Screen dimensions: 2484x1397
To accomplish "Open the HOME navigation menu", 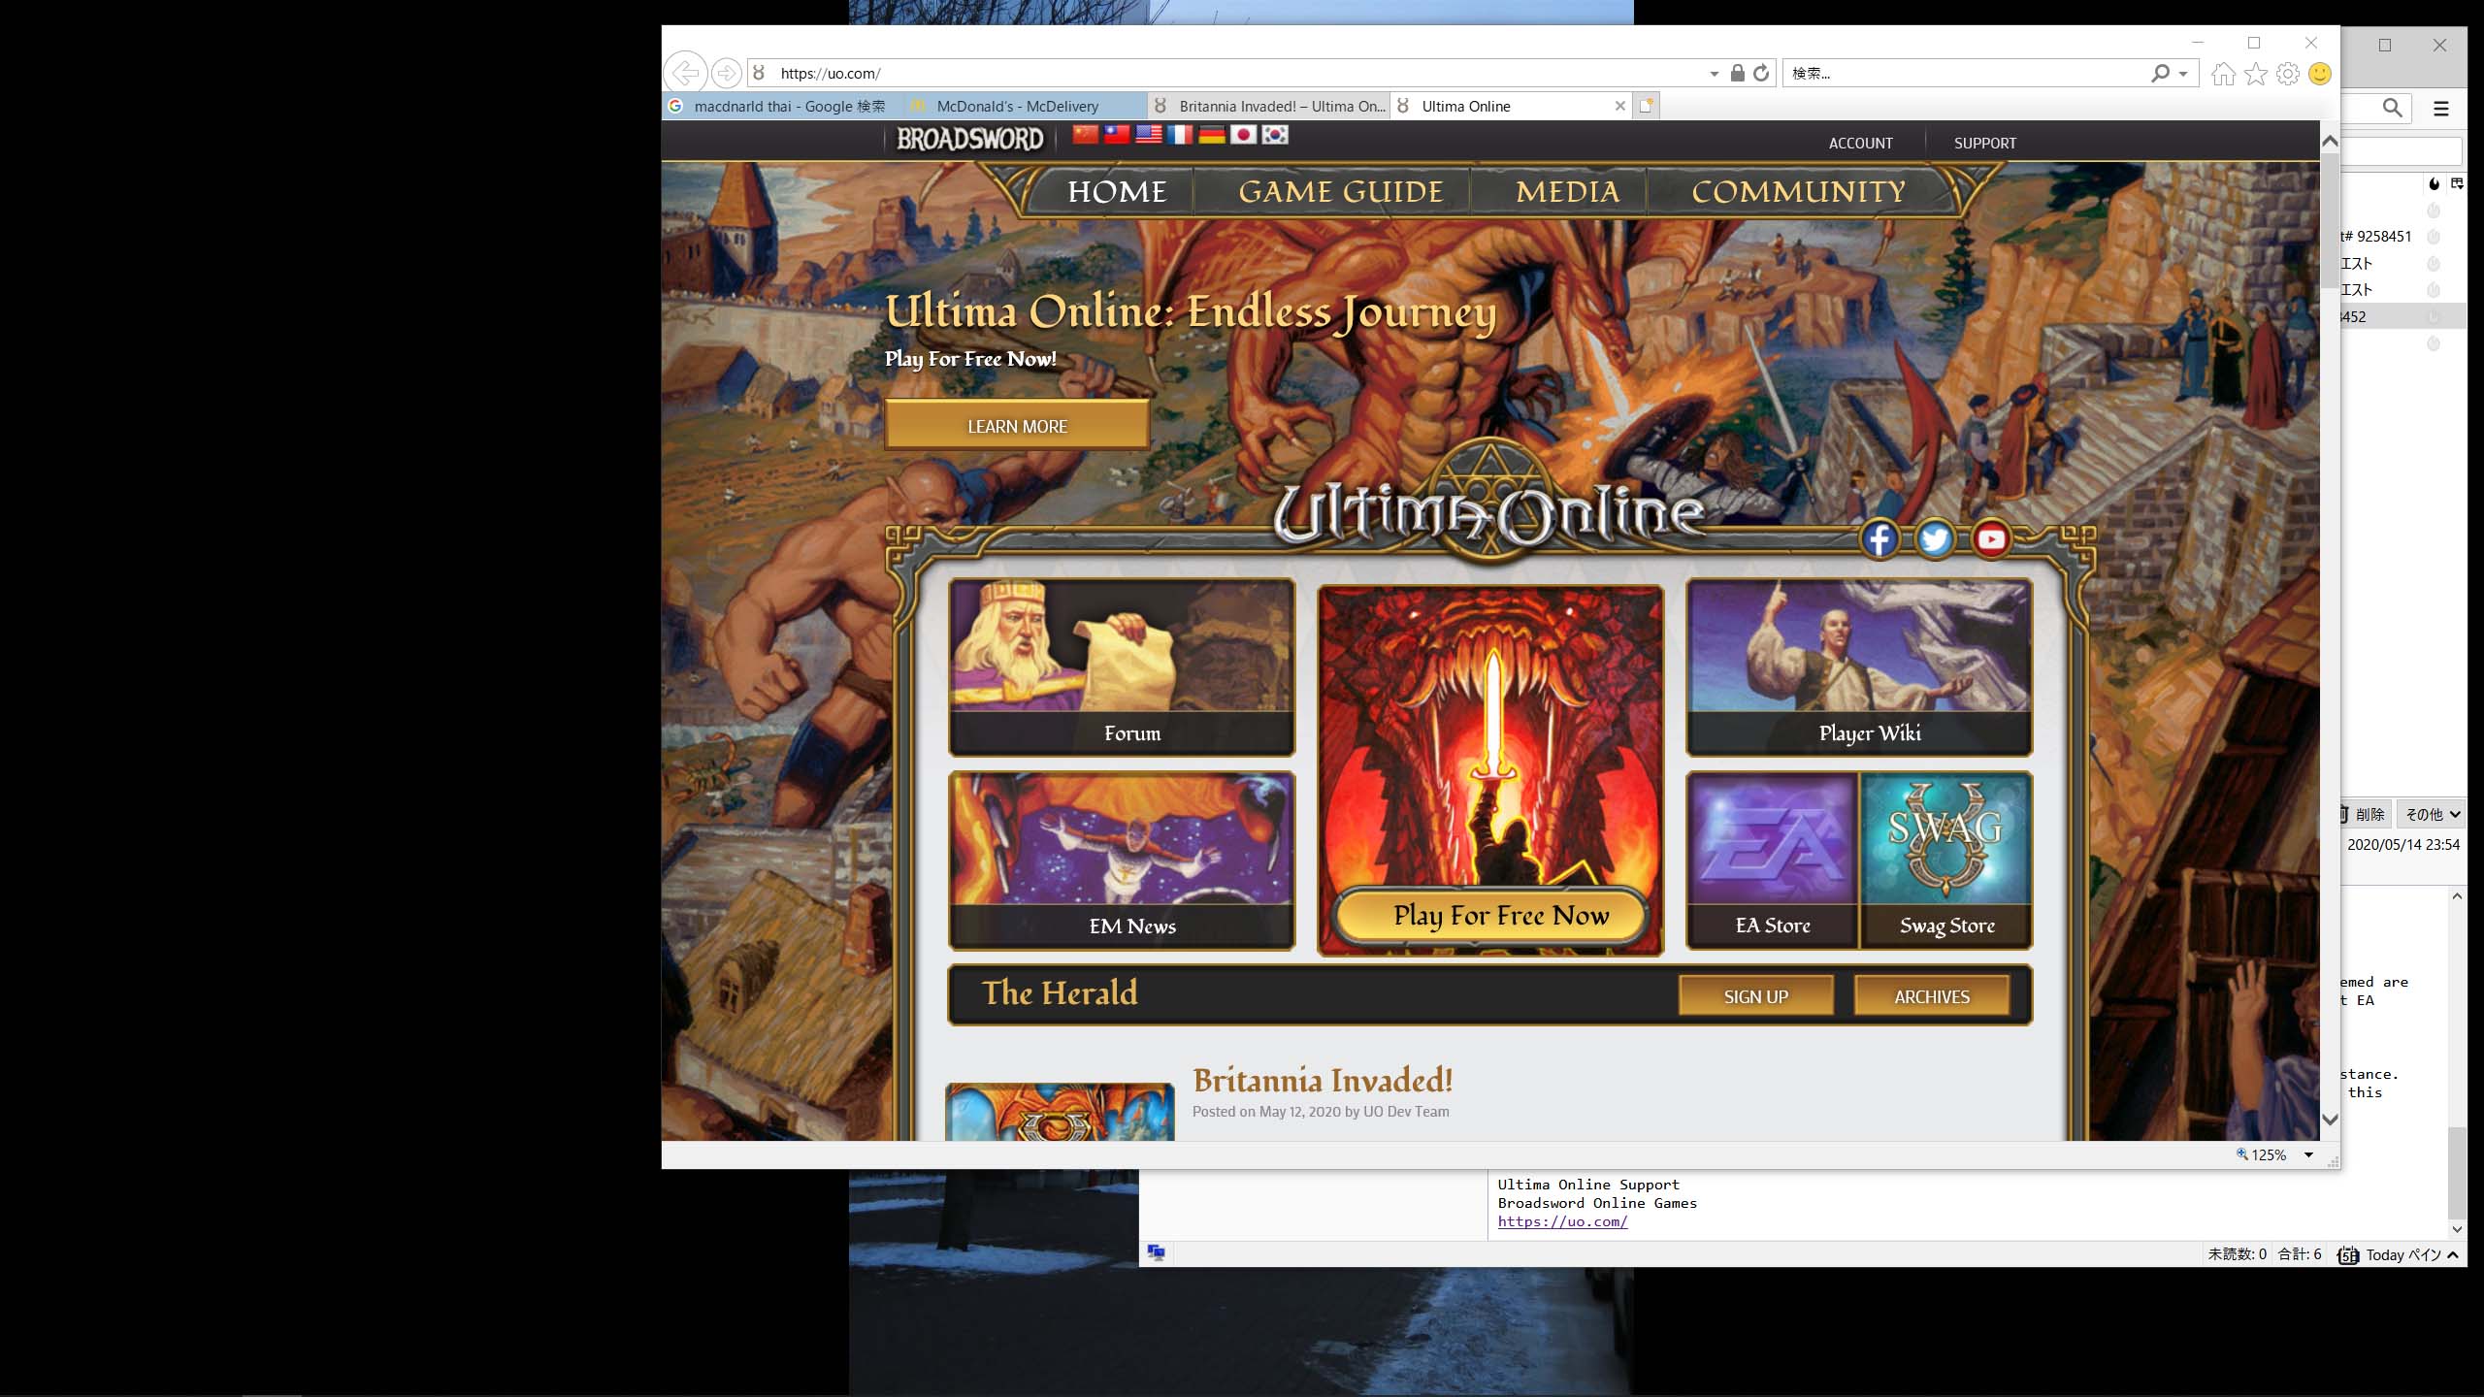I will click(x=1117, y=191).
